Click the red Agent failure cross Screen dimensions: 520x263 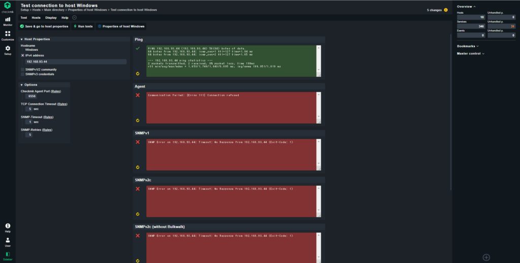(138, 95)
